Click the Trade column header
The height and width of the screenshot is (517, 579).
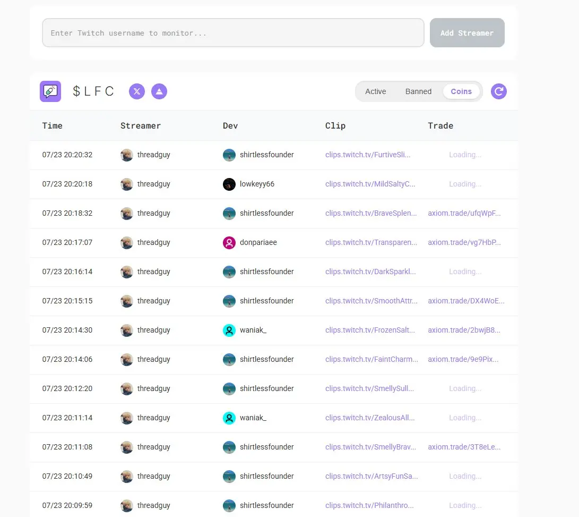(x=440, y=126)
